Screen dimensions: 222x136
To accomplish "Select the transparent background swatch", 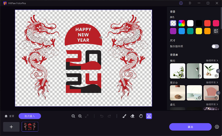I will tap(173, 23).
